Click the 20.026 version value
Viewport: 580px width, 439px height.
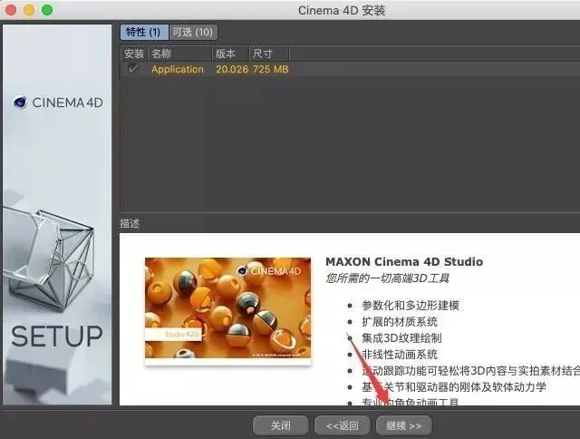pos(232,69)
